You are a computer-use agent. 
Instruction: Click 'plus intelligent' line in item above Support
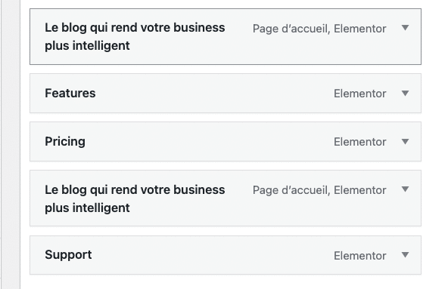tap(87, 208)
